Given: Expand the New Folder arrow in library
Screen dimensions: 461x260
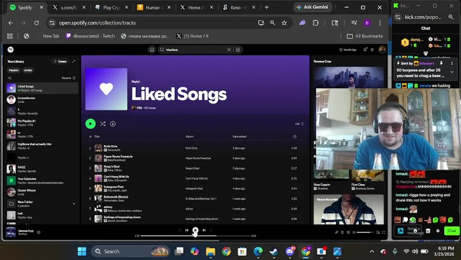Looking at the screenshot, I should point(74,204).
